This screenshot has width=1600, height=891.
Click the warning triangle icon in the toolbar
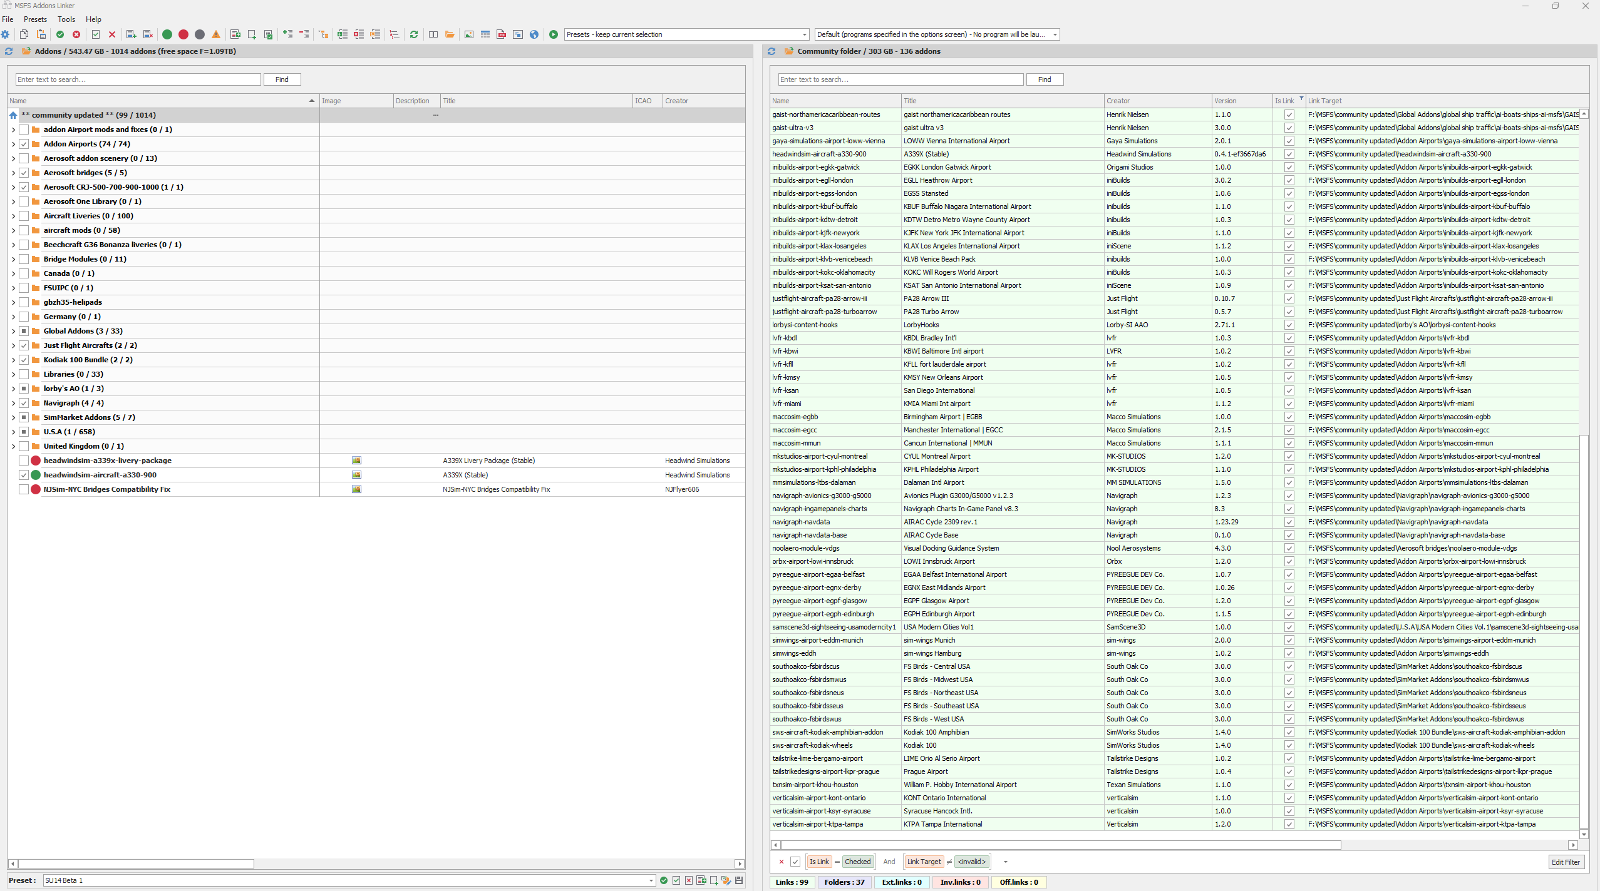(x=215, y=34)
